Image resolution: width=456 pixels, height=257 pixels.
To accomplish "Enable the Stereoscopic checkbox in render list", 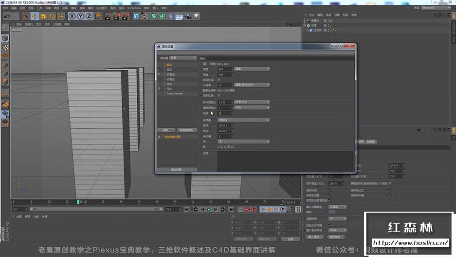I will (159, 89).
